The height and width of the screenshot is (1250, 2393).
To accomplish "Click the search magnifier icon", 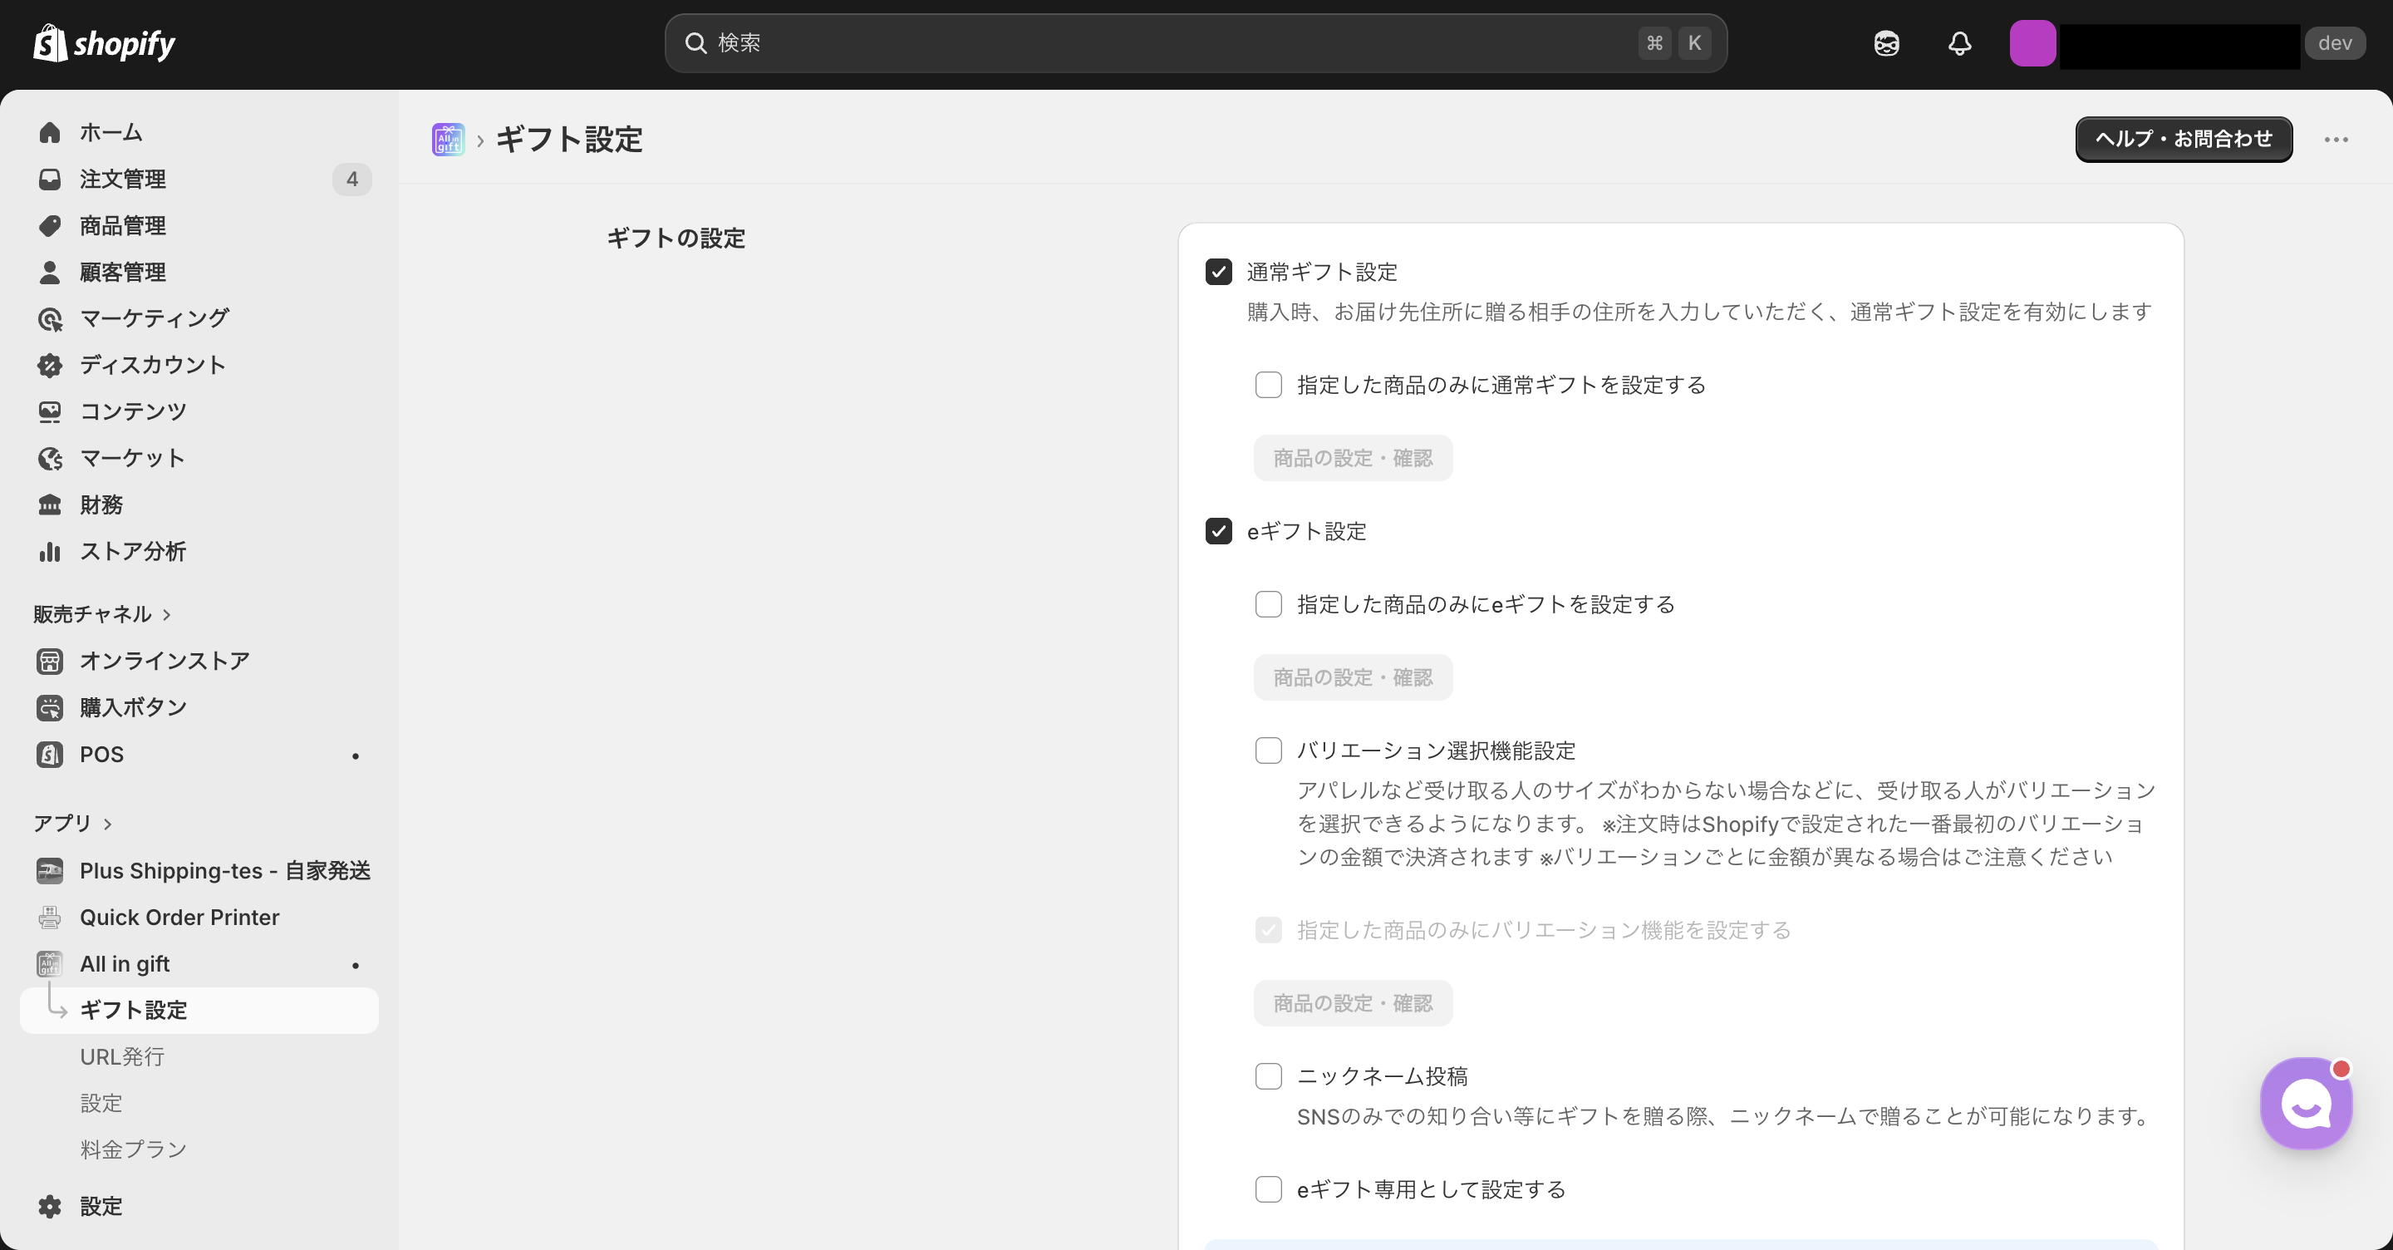I will coord(695,42).
